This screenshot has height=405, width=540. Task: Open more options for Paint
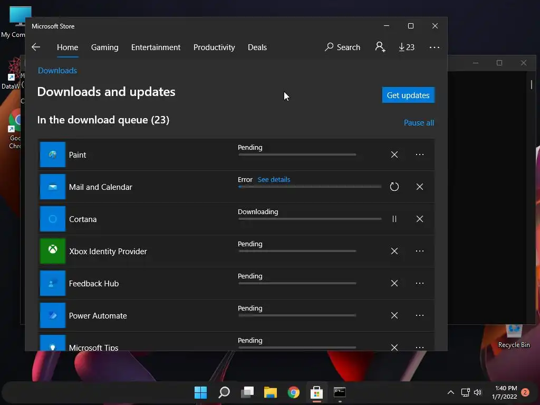pyautogui.click(x=419, y=155)
